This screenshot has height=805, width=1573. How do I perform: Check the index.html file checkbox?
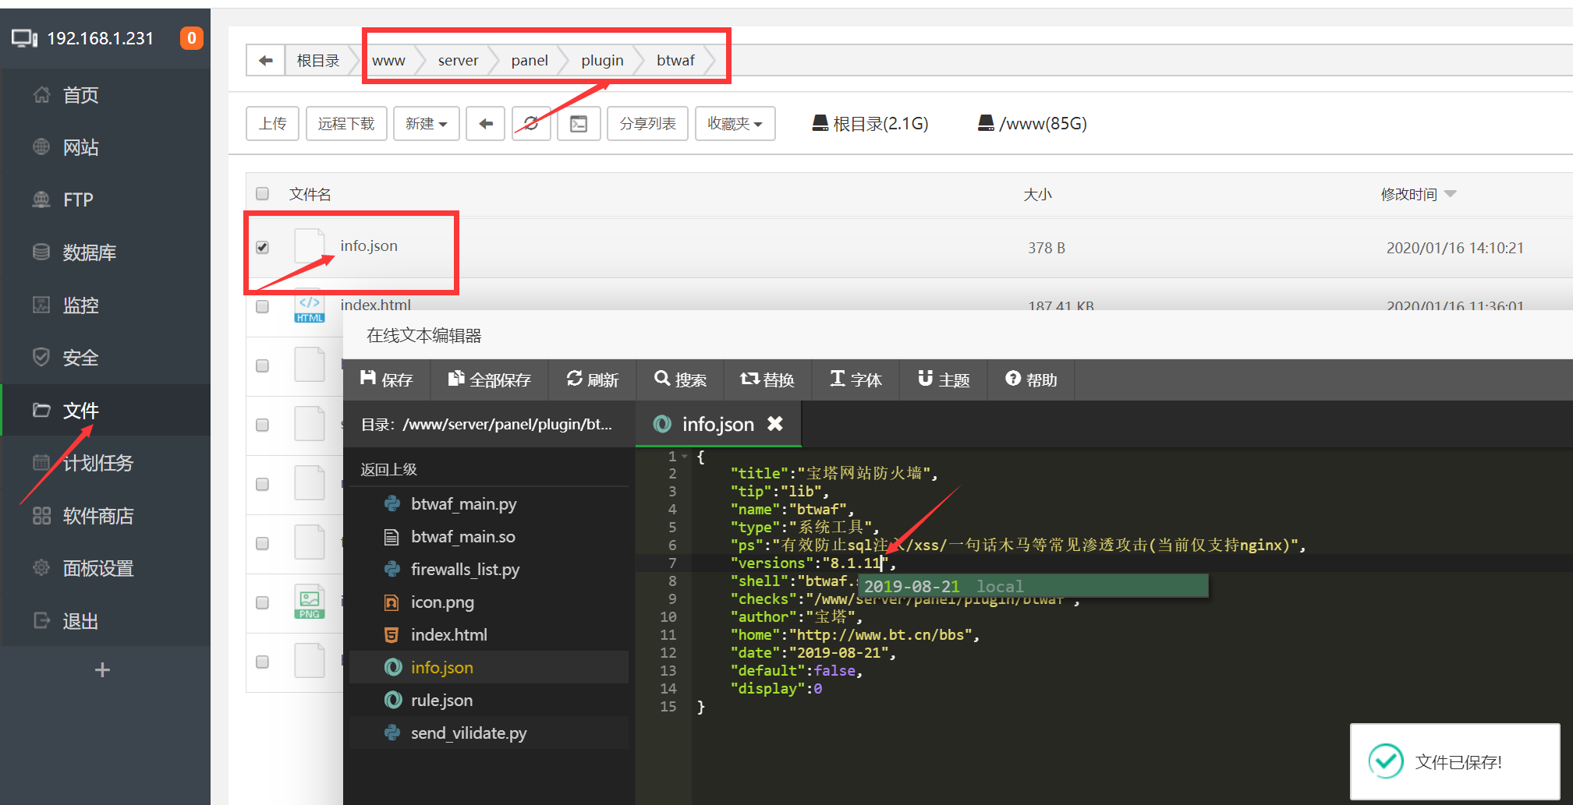[x=263, y=305]
